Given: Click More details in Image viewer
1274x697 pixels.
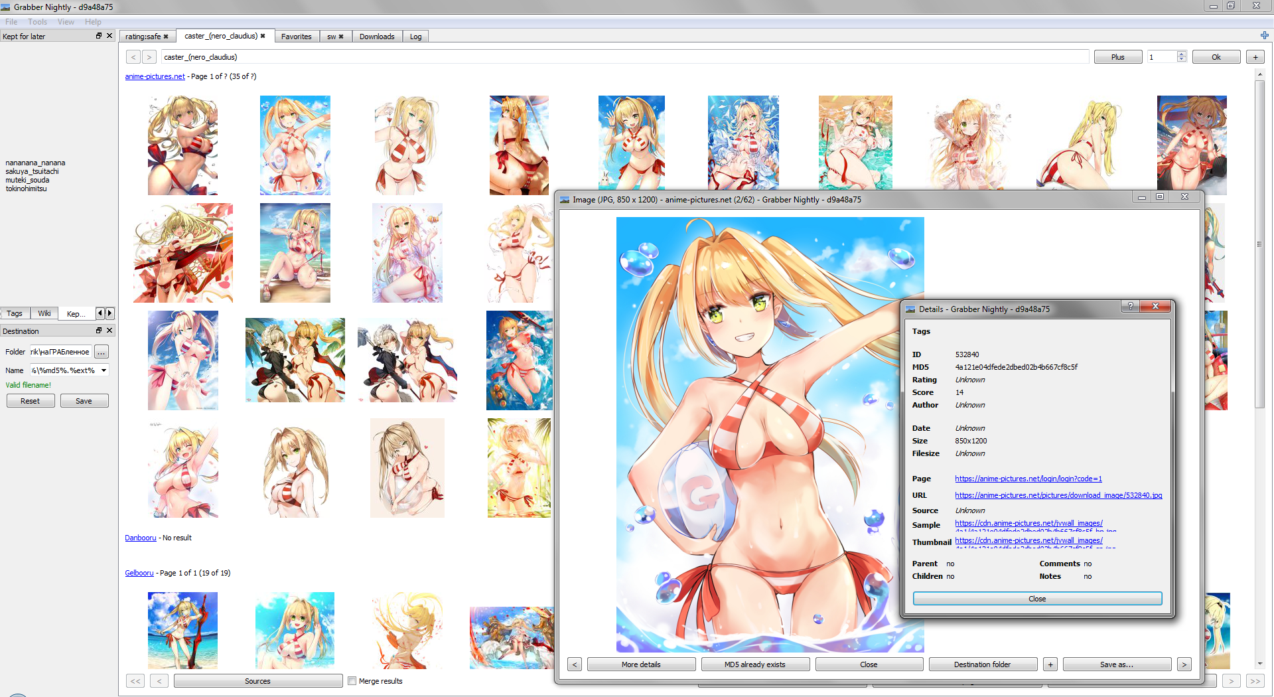Looking at the screenshot, I should pyautogui.click(x=641, y=664).
